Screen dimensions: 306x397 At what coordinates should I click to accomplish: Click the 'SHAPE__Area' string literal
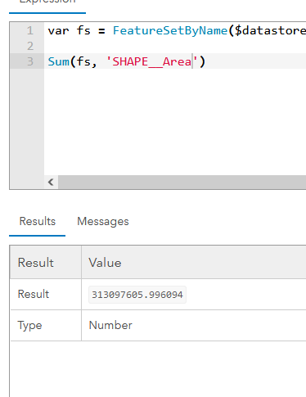[x=151, y=61]
